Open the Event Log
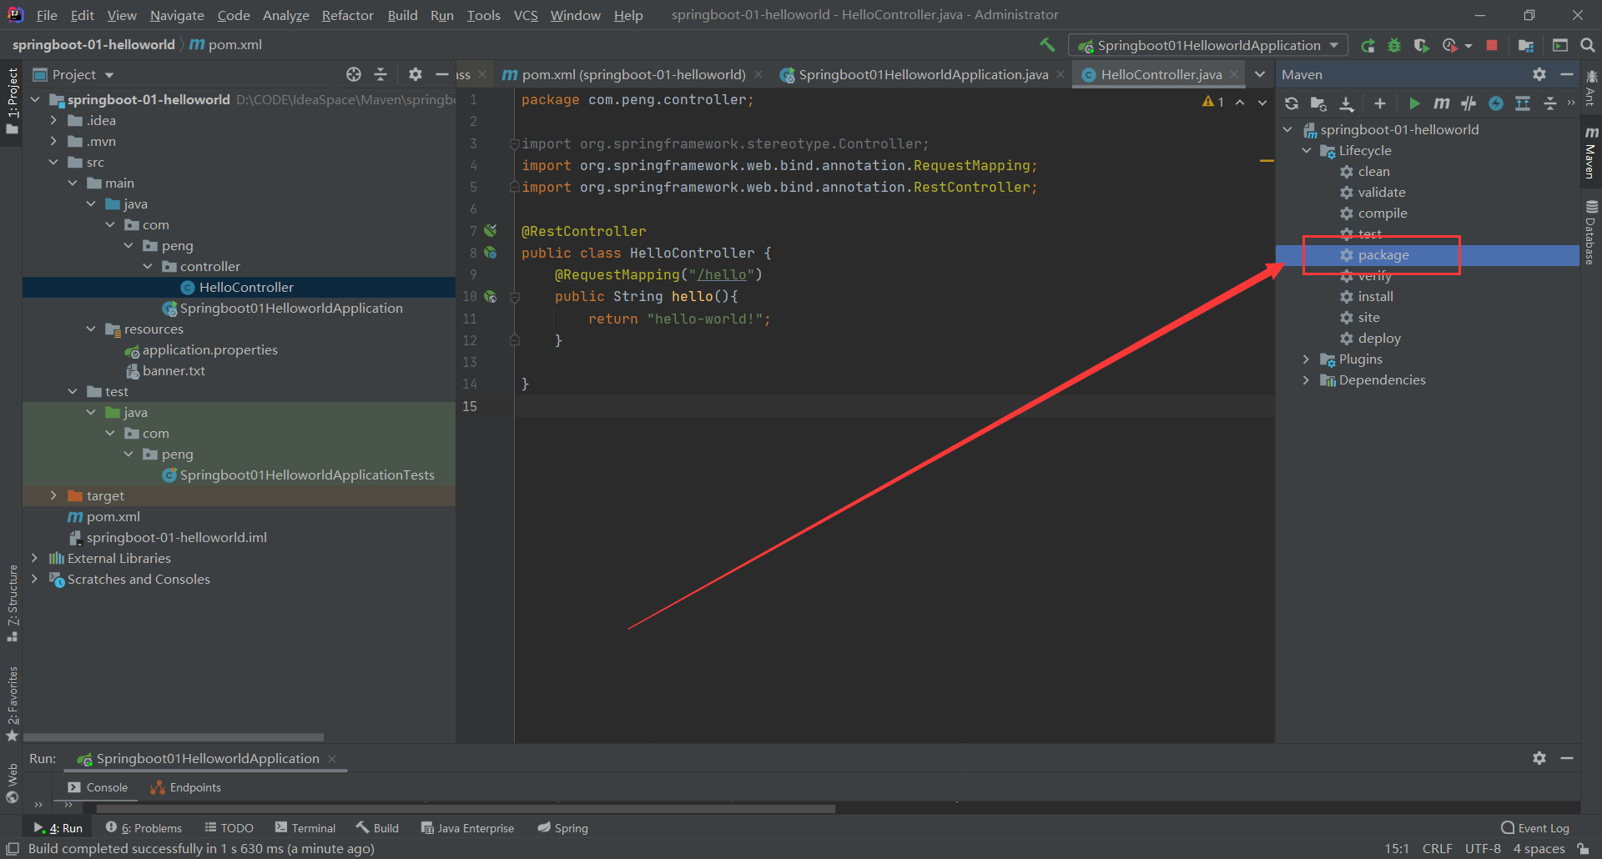1602x859 pixels. (x=1535, y=828)
